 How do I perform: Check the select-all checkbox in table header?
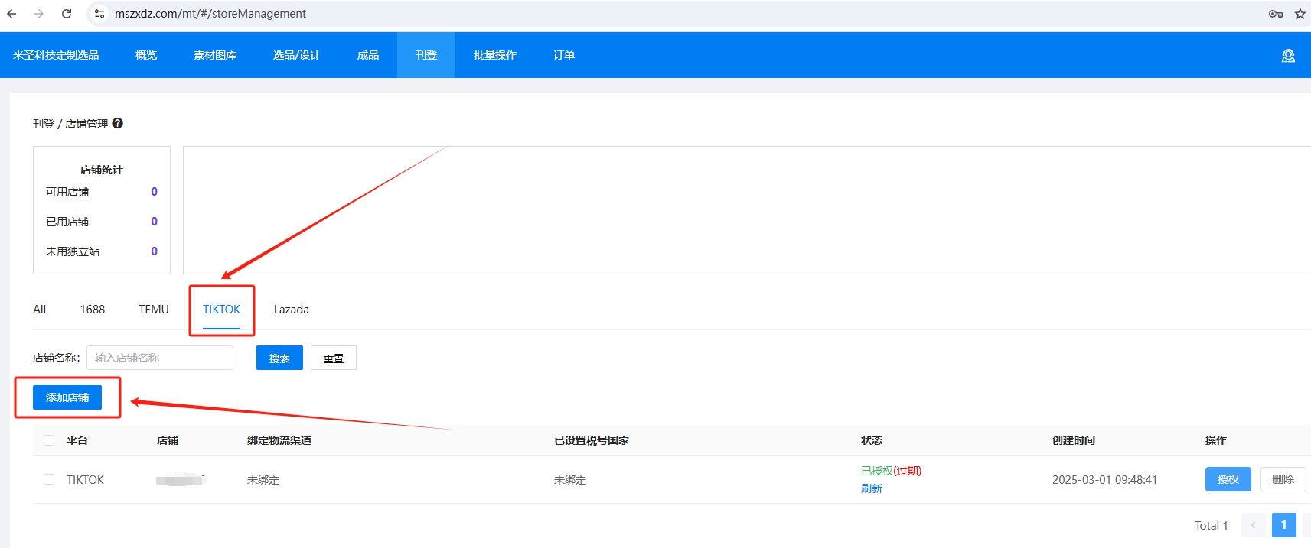(x=49, y=440)
